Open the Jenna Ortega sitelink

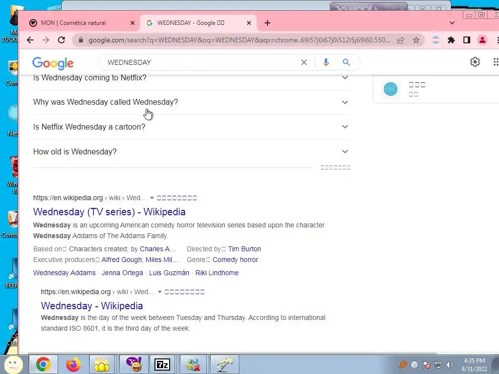tap(122, 273)
